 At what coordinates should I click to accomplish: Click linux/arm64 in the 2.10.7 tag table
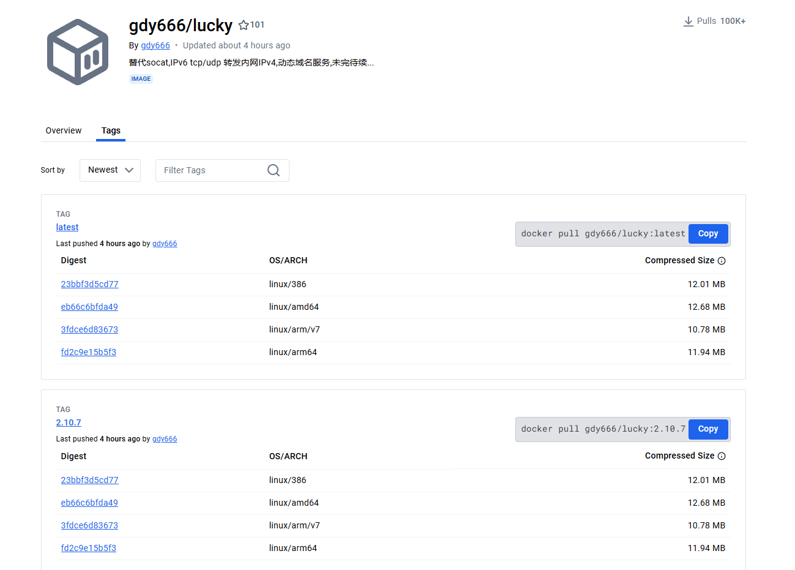coord(293,548)
